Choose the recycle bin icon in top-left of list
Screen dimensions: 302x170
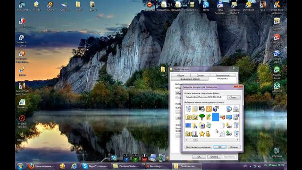188,109
